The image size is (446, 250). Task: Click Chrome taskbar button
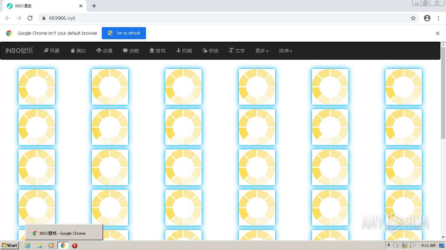coord(63,245)
